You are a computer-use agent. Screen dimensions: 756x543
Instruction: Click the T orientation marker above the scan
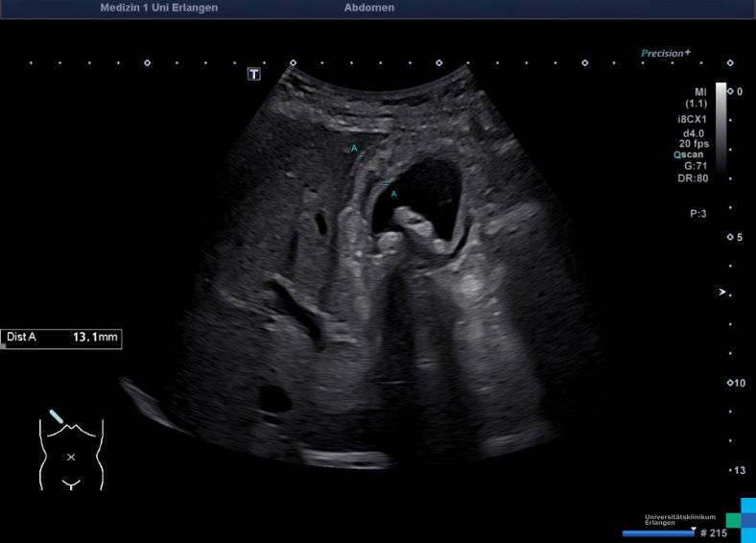pos(254,74)
